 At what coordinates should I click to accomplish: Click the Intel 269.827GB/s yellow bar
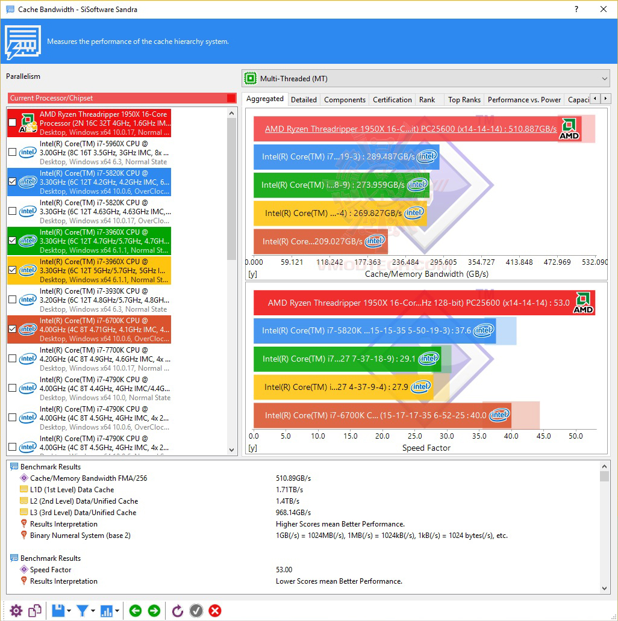[340, 213]
